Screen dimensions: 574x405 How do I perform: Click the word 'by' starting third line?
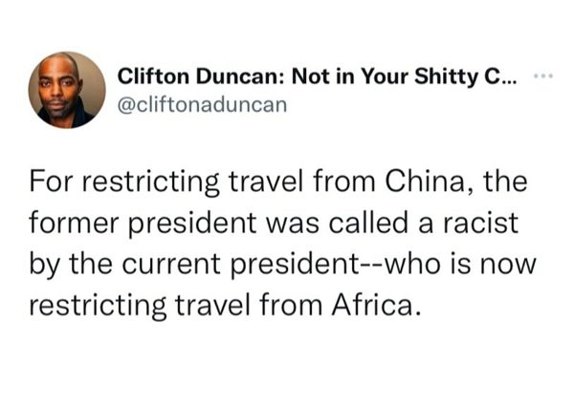coord(44,266)
